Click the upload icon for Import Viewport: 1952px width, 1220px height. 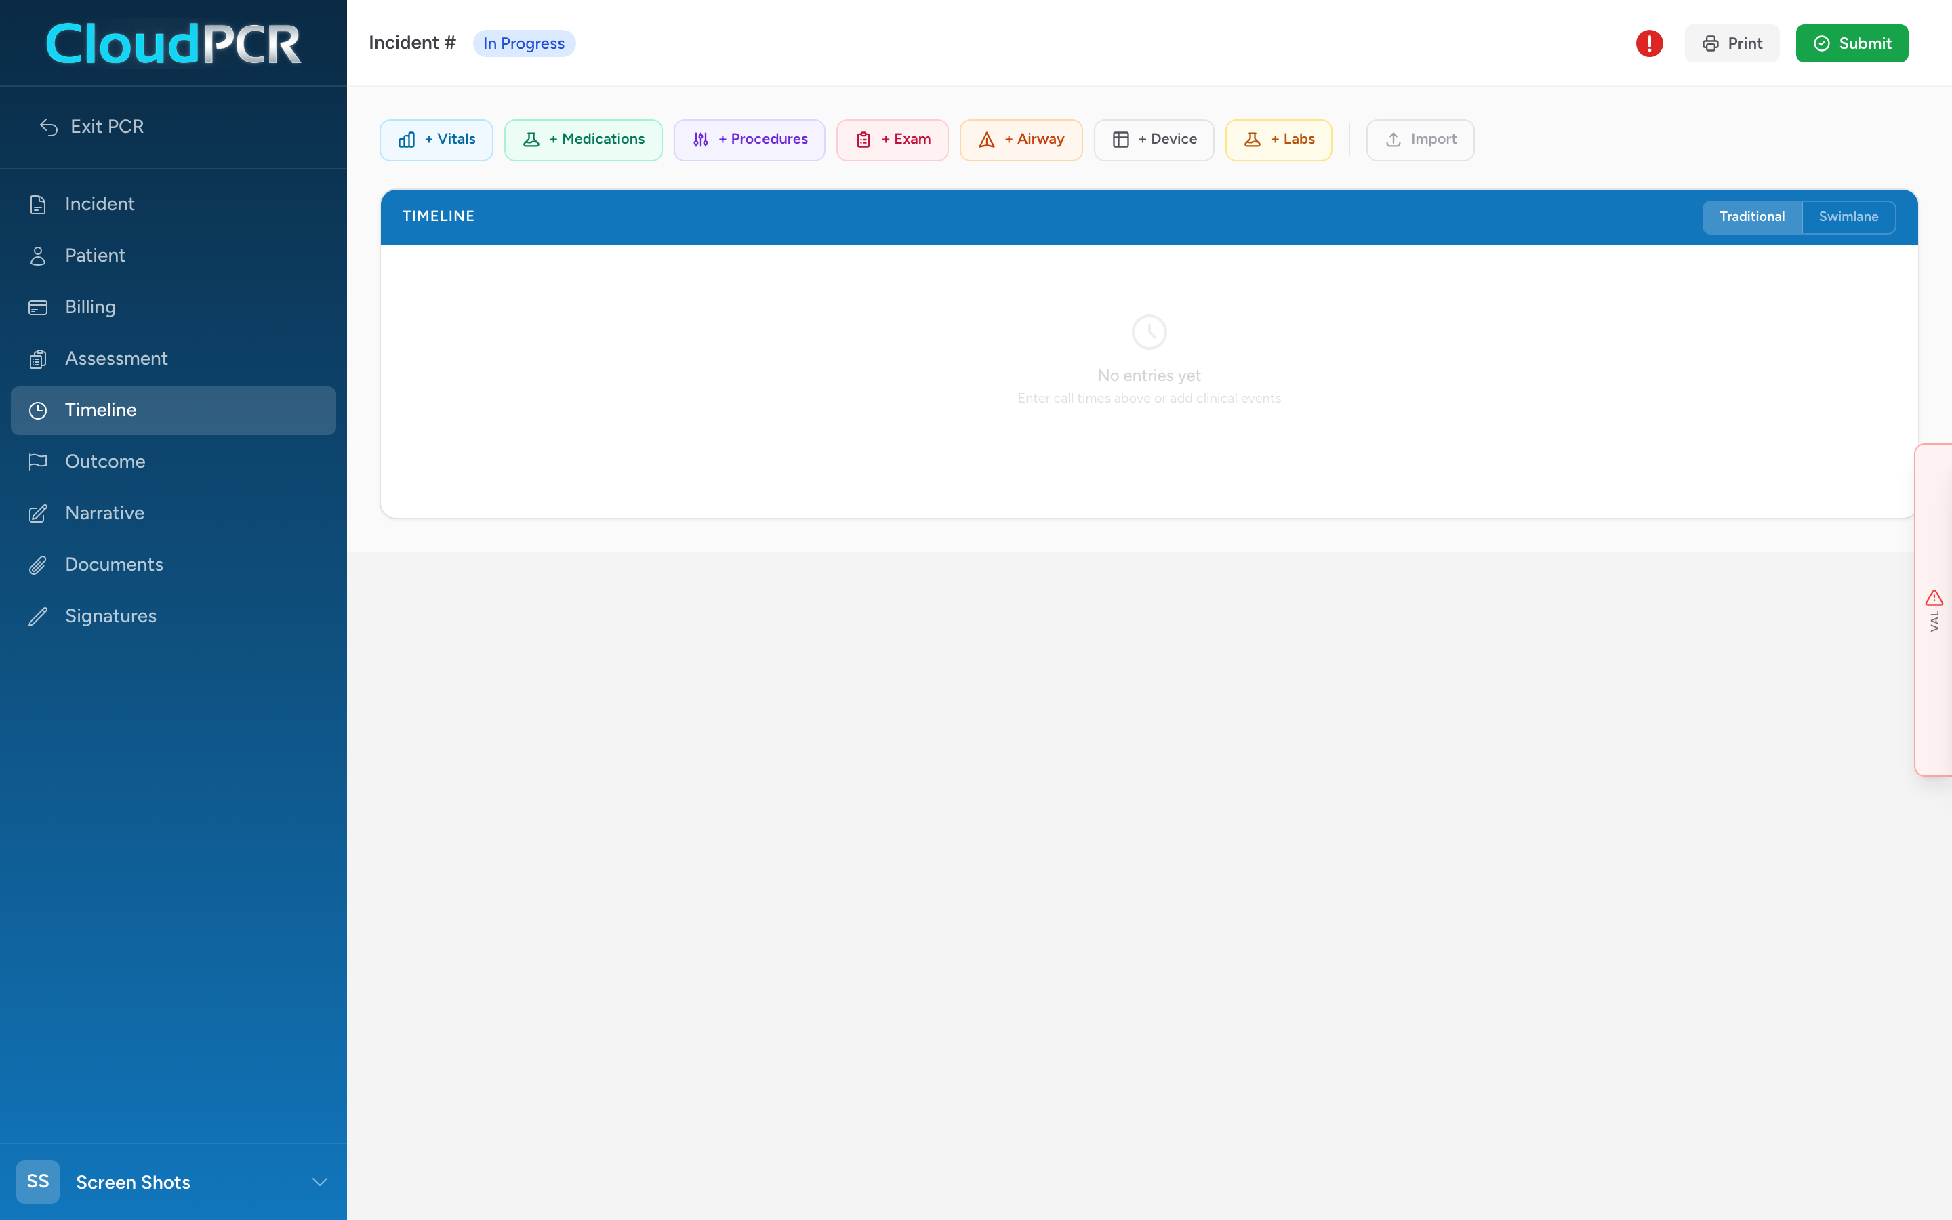tap(1393, 140)
